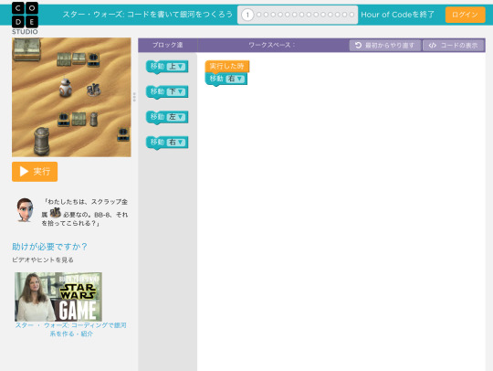Screen dimensions: 493x371
Task: Select the 移動 word on the 左 toolbox block
Action: click(x=157, y=117)
